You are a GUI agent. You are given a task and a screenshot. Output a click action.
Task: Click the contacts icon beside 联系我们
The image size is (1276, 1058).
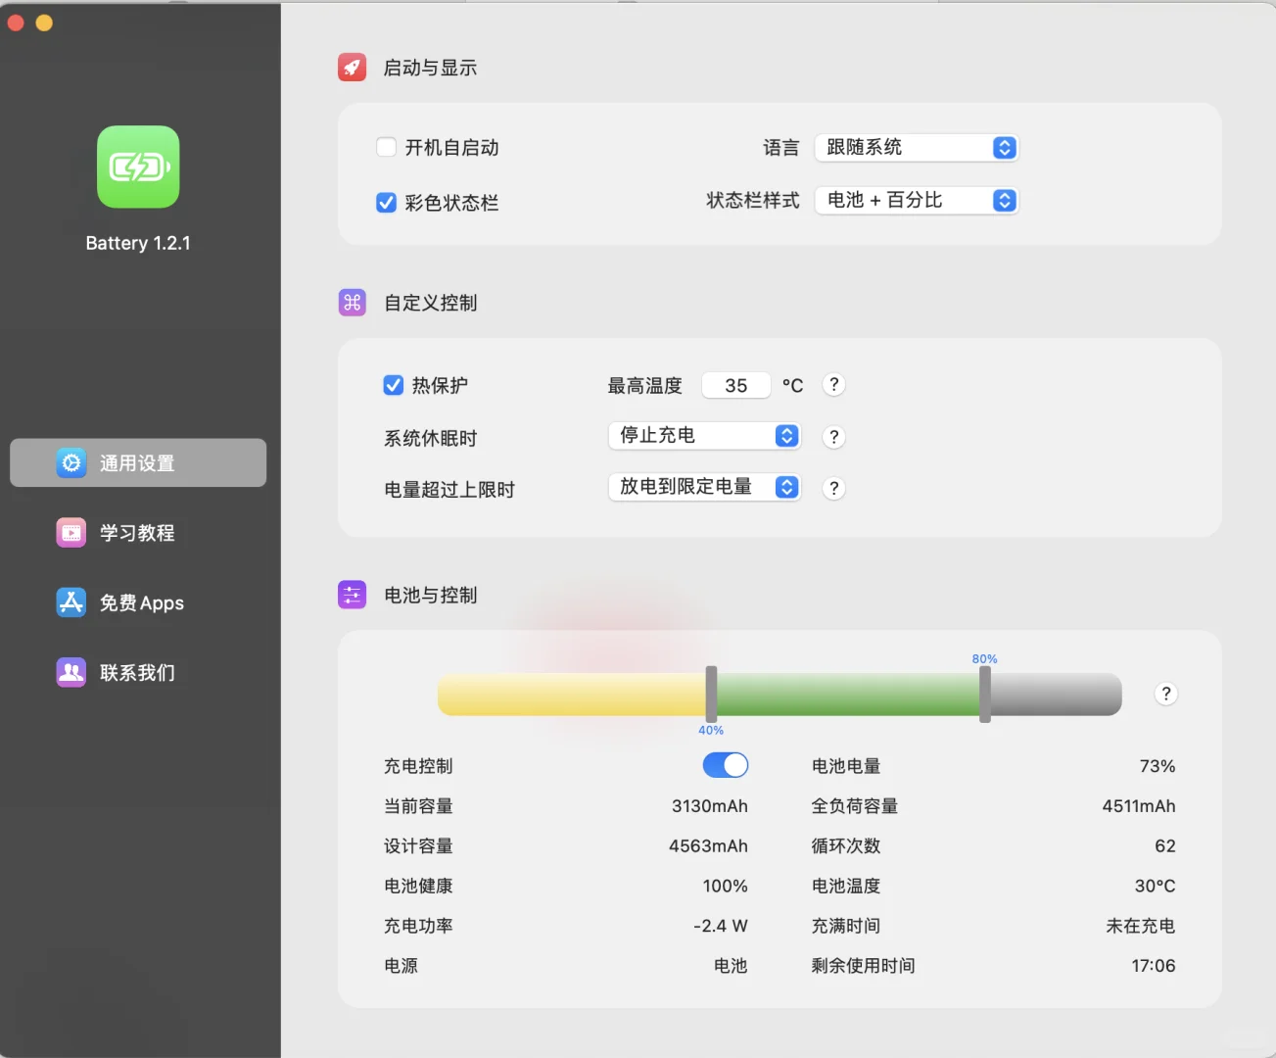(71, 672)
